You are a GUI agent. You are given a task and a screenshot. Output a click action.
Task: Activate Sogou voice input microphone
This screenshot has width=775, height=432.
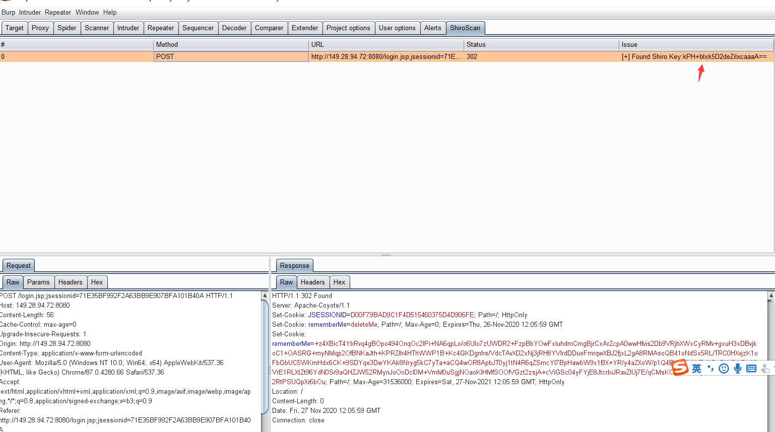point(738,369)
